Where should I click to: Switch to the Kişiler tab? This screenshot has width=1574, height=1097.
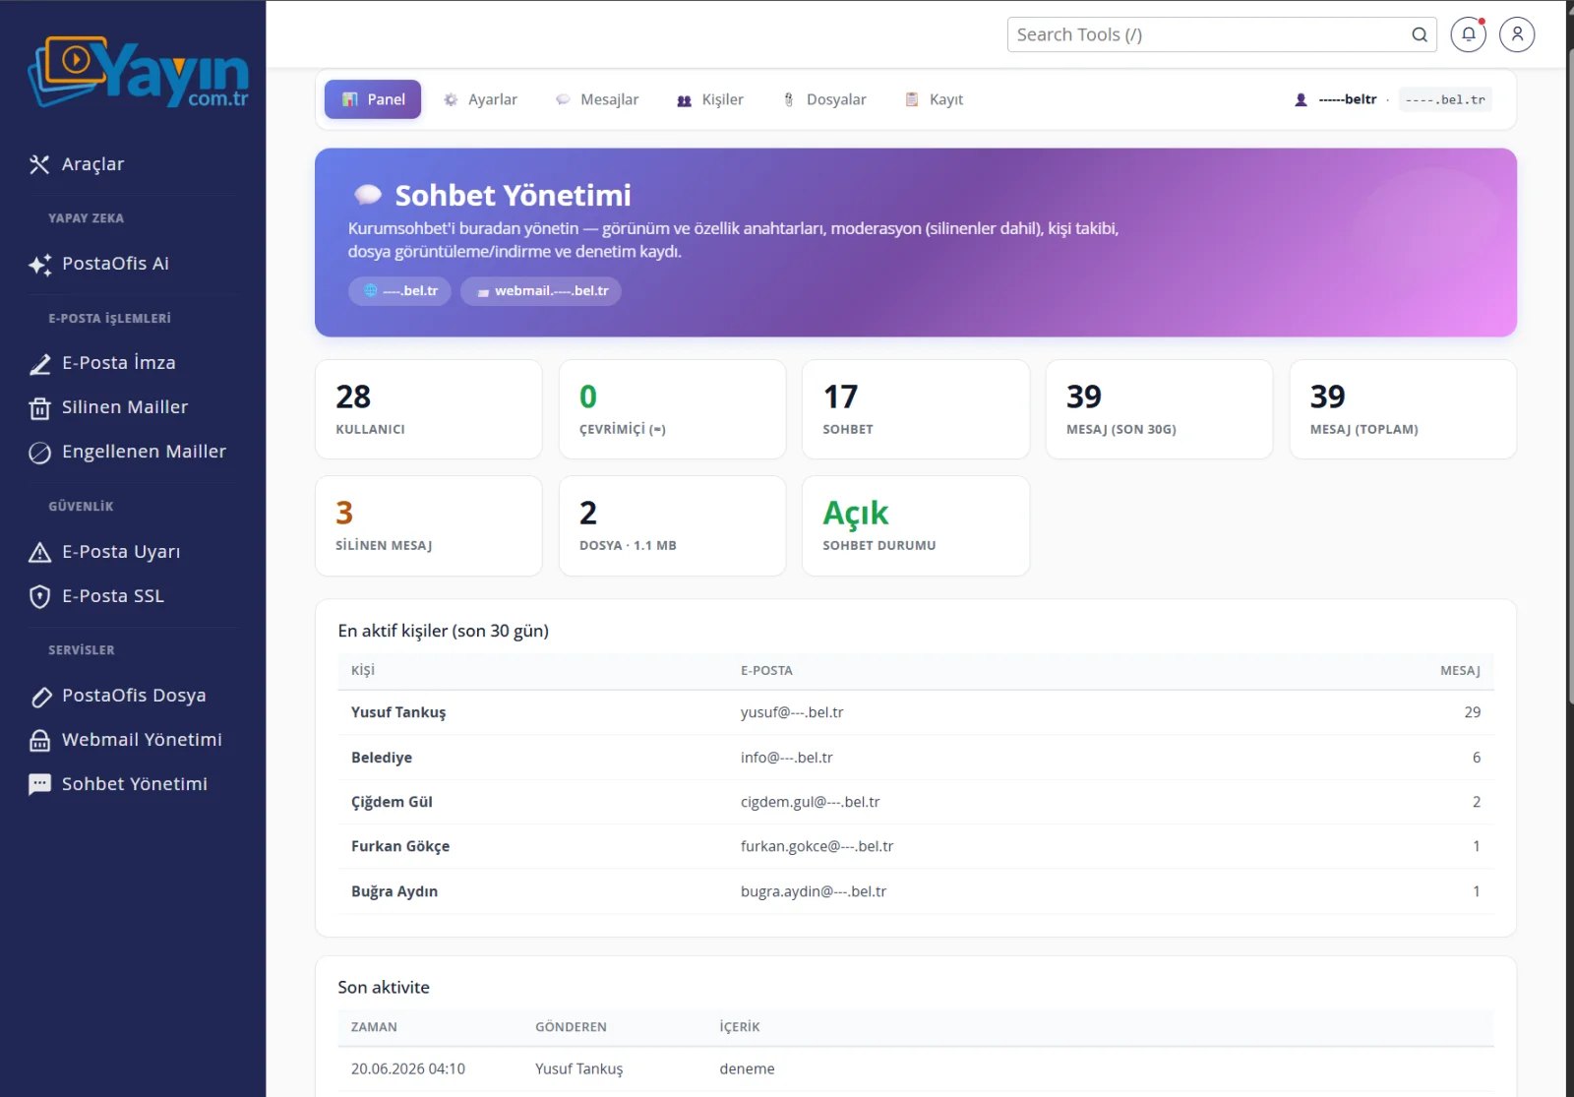tap(710, 99)
